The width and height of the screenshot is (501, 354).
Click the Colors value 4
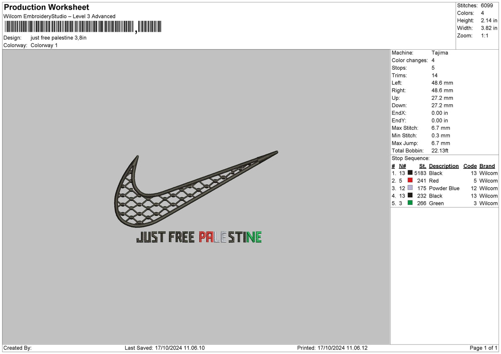(x=483, y=13)
